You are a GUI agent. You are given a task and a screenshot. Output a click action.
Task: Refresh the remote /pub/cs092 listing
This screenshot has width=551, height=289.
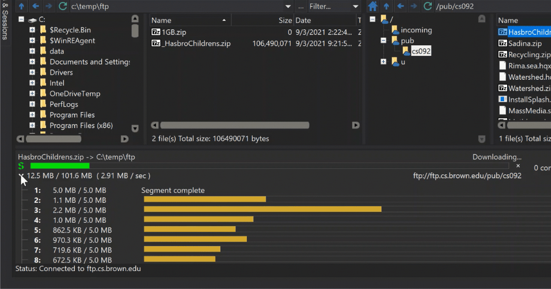click(x=428, y=6)
